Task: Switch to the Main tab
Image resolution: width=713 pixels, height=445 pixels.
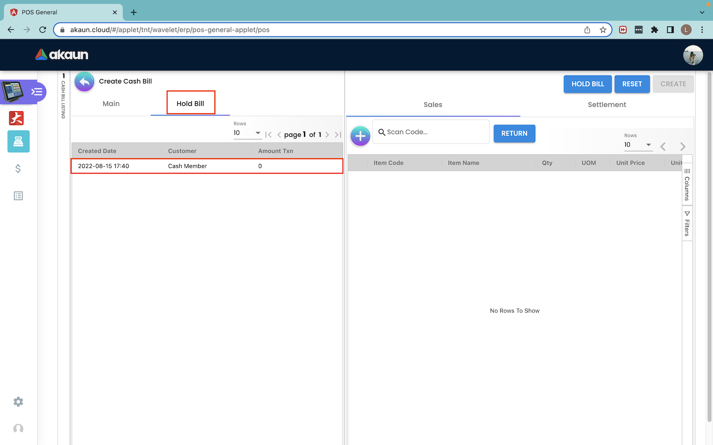Action: [111, 104]
